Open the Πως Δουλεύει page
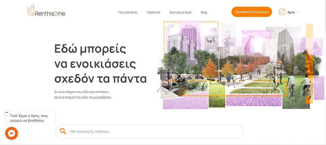The width and height of the screenshot is (326, 145). pos(128,12)
